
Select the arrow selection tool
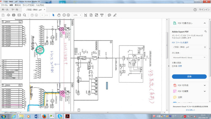(x=53, y=15)
